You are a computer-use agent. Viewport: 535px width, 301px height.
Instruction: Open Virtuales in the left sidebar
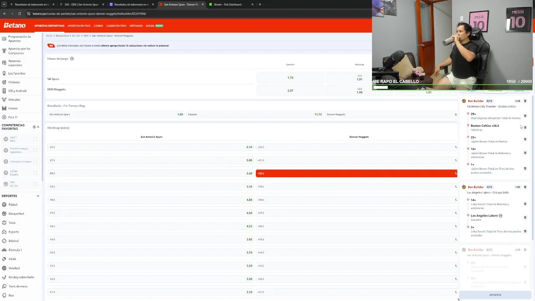tap(14, 99)
